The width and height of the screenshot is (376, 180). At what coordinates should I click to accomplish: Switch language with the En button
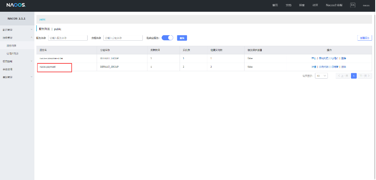click(353, 5)
